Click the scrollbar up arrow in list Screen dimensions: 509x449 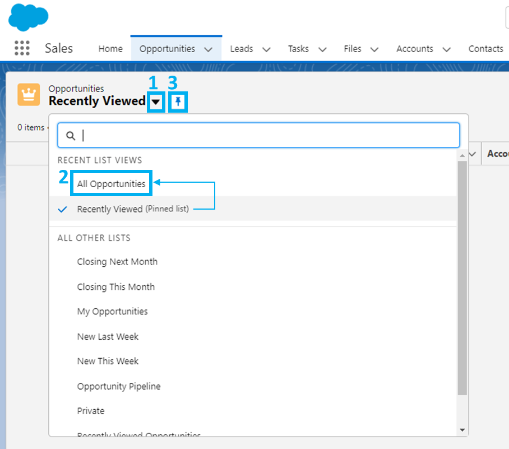[462, 156]
